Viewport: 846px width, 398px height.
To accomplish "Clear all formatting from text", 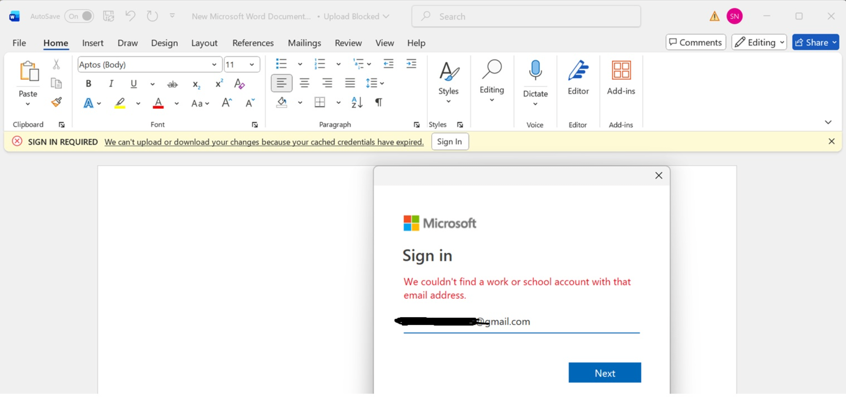I will click(x=240, y=84).
